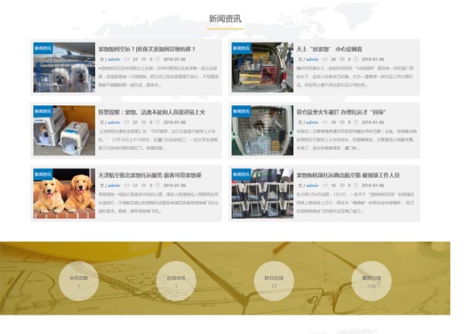Click the eye views icon showing 12 views
Image resolution: width=464 pixels, height=334 pixels.
(126, 186)
